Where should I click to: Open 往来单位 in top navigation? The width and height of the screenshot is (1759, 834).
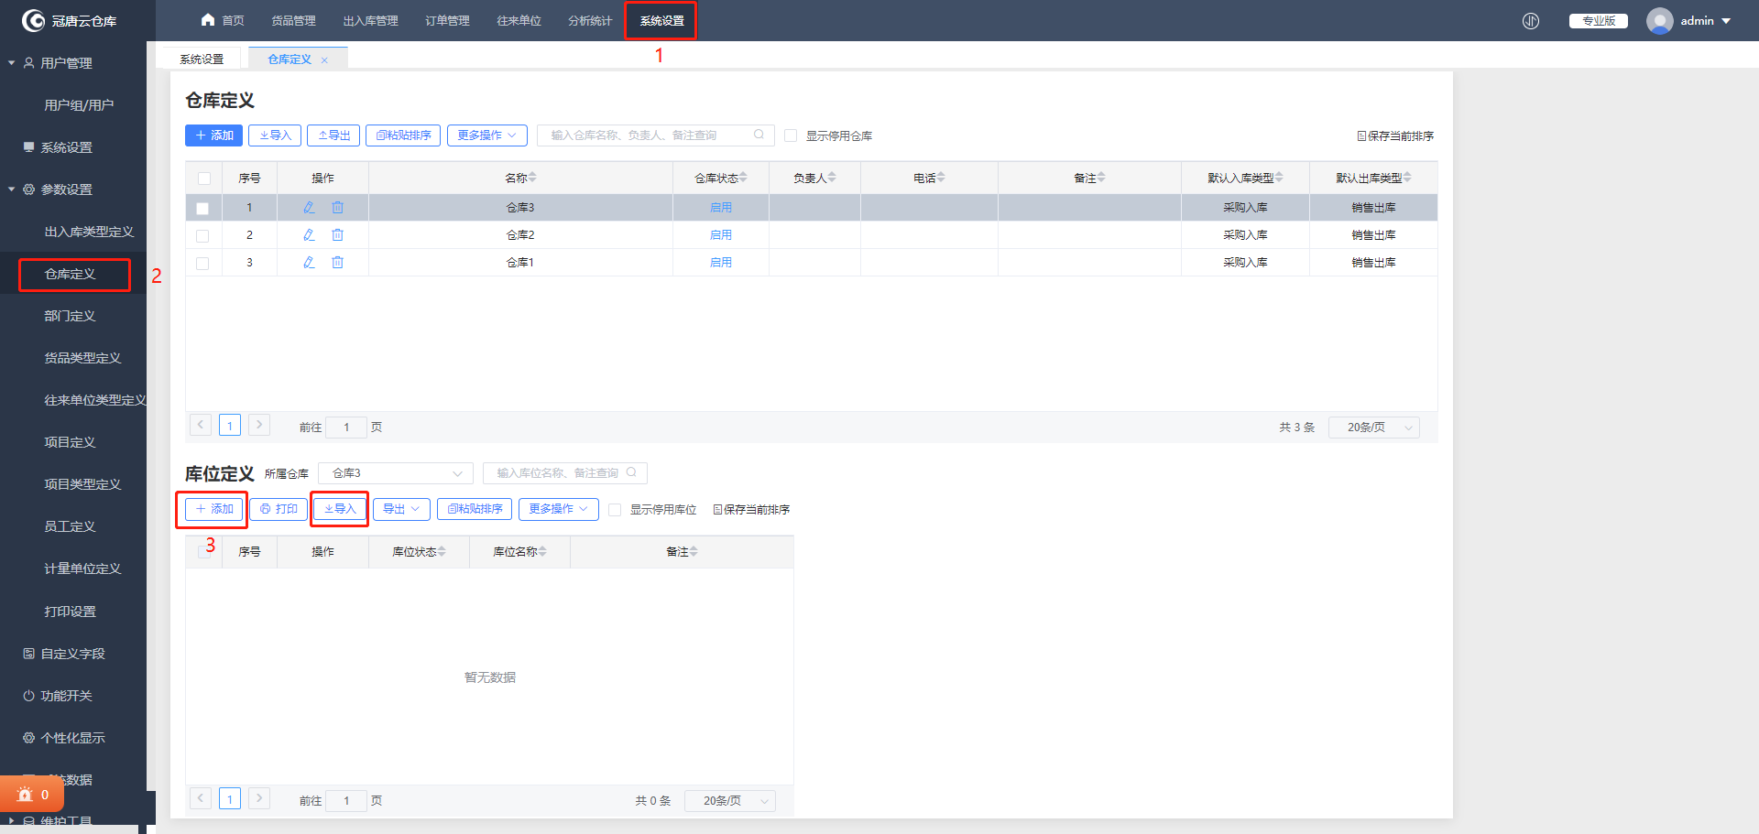click(519, 20)
